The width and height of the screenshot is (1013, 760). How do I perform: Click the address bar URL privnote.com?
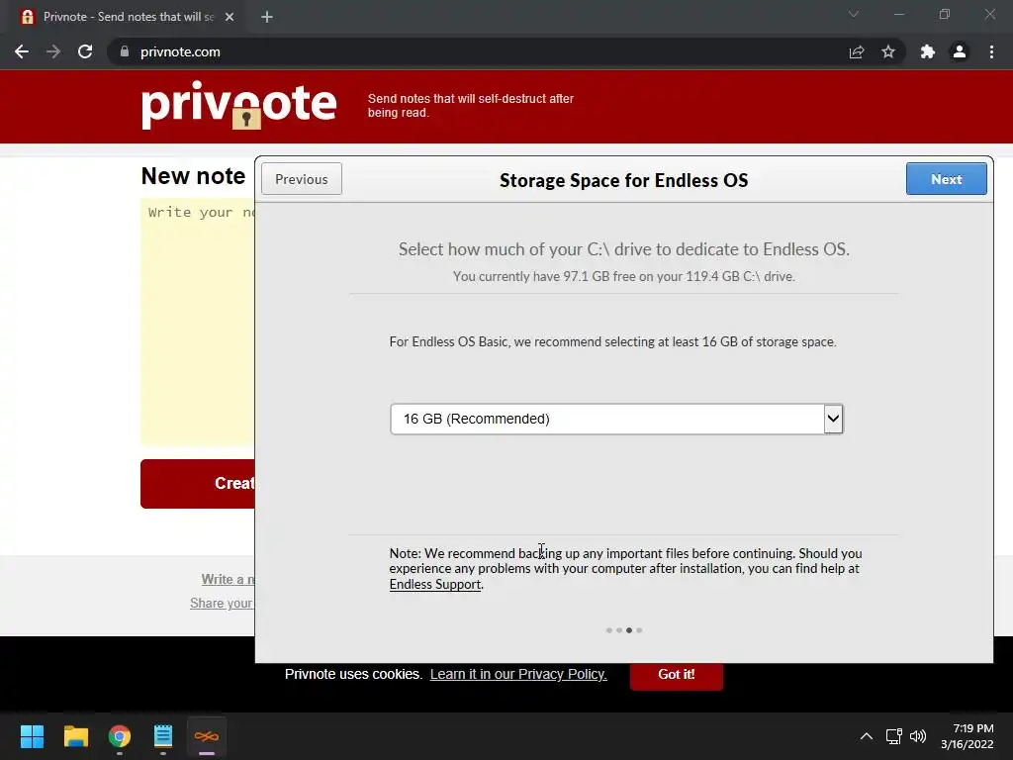[180, 51]
